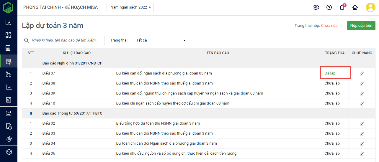Click the pencil icon for Biểu 06
The image size is (379, 162).
(362, 153)
